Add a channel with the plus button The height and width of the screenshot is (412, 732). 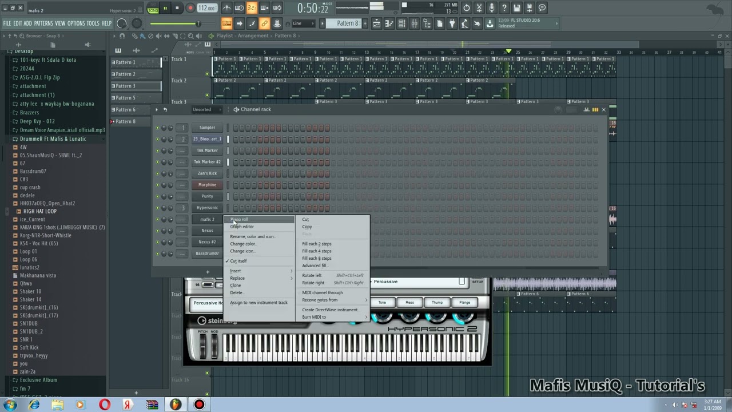208,272
